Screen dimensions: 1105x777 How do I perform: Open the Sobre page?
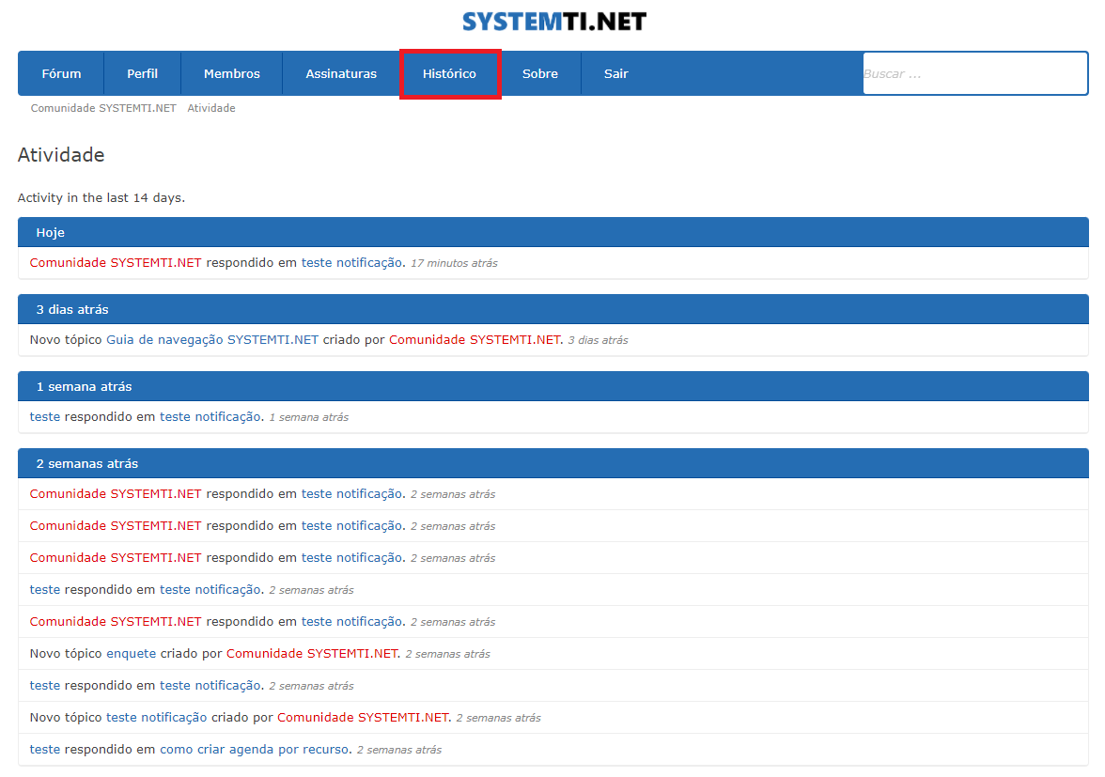point(539,73)
